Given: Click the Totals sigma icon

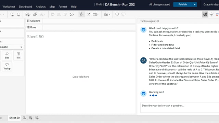Looking at the screenshot, I should [x=71, y=14].
